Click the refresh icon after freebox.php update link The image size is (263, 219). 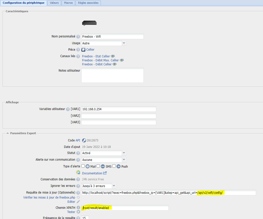pos(78,197)
